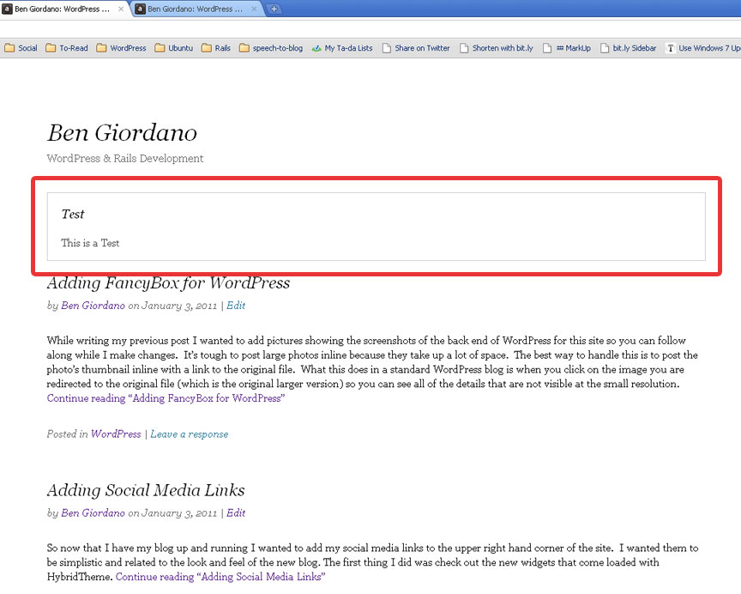Expand the Ubuntu bookmarks folder
This screenshot has height=594, width=741.
[174, 48]
